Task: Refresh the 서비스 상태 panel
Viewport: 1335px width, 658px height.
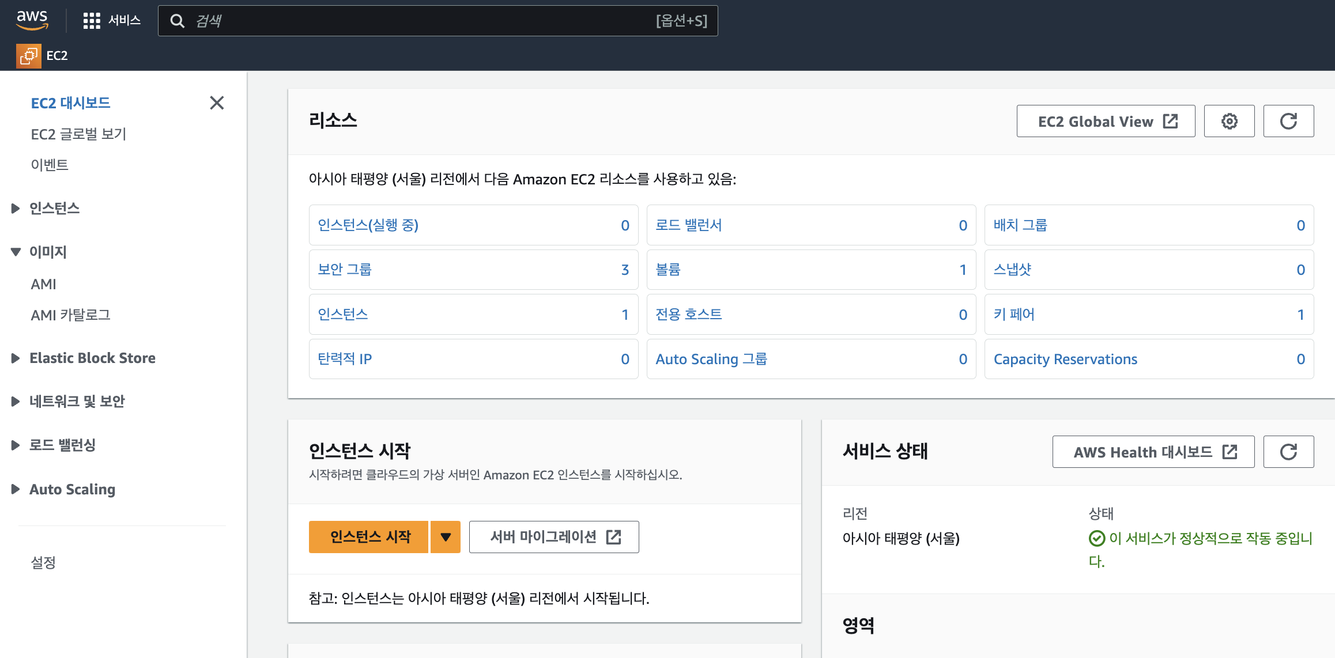Action: coord(1288,452)
